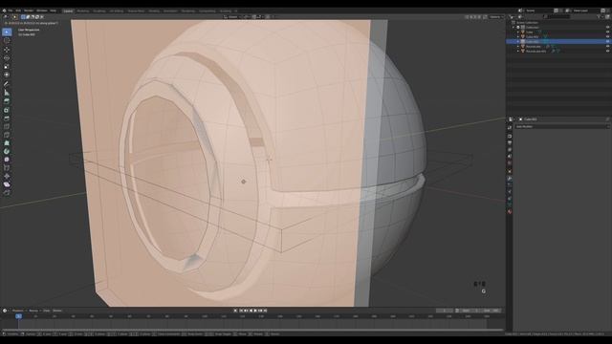The height and width of the screenshot is (344, 612).
Task: Open the Playback popover in timeline
Action: tap(18, 311)
